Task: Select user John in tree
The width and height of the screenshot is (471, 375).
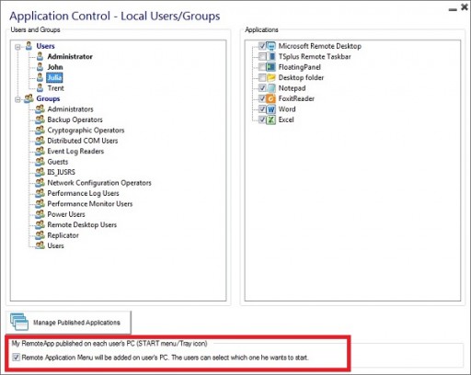Action: tap(55, 67)
